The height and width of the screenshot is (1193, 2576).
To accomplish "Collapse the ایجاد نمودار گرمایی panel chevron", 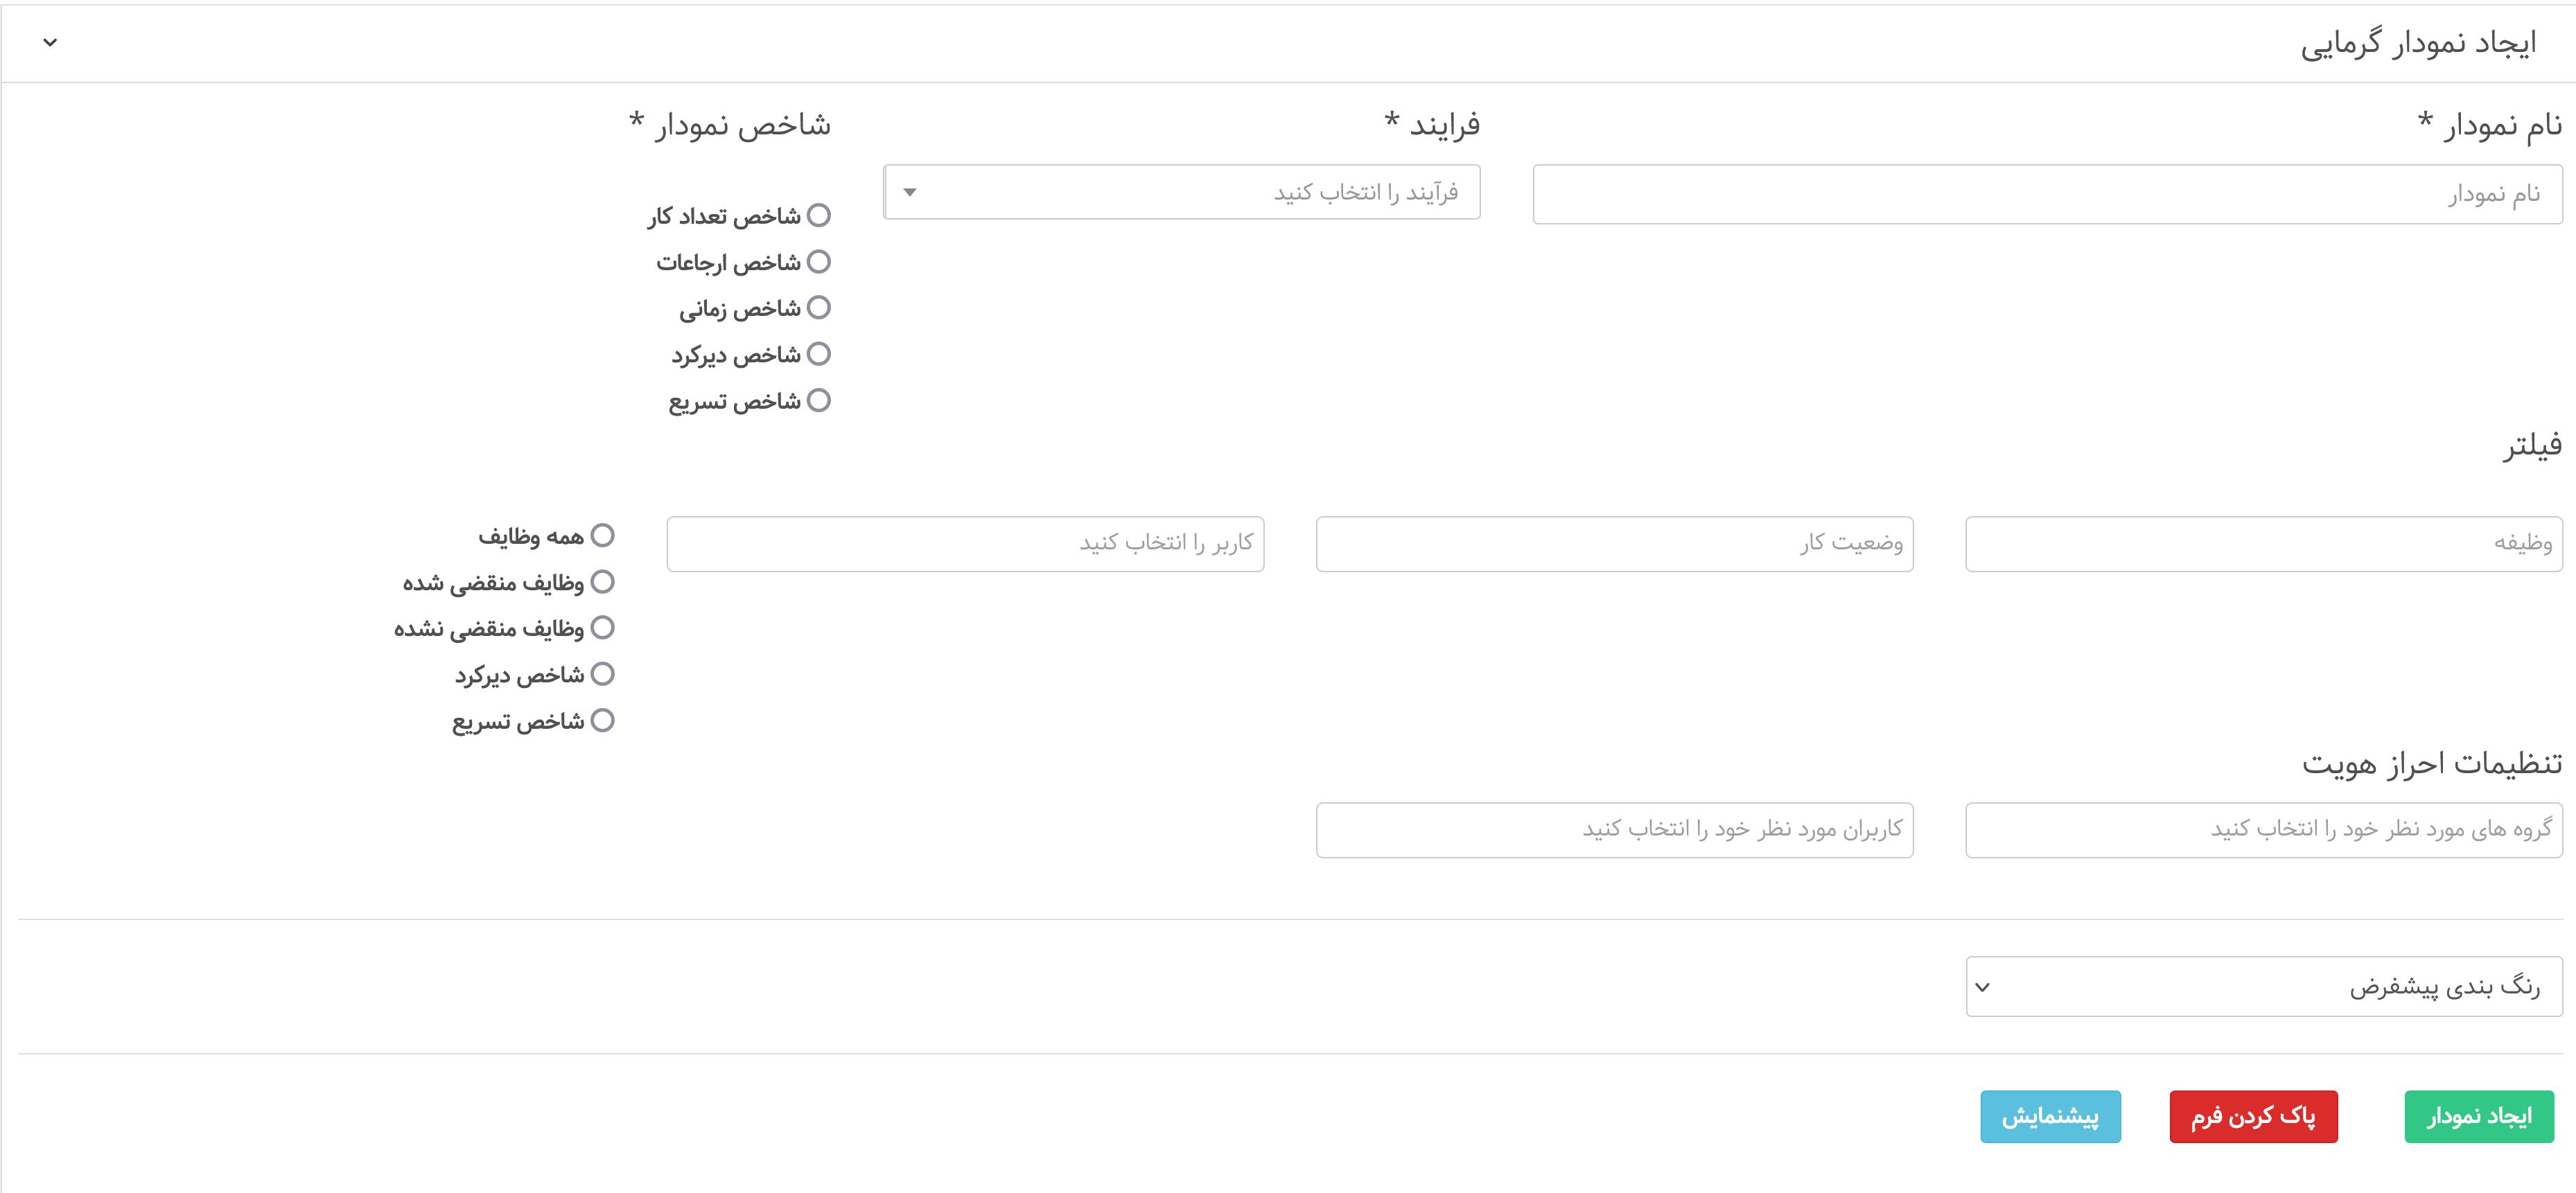I will 50,42.
